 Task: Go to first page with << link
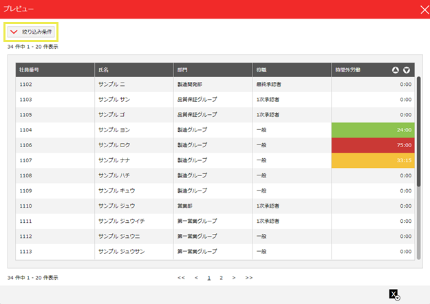181,278
